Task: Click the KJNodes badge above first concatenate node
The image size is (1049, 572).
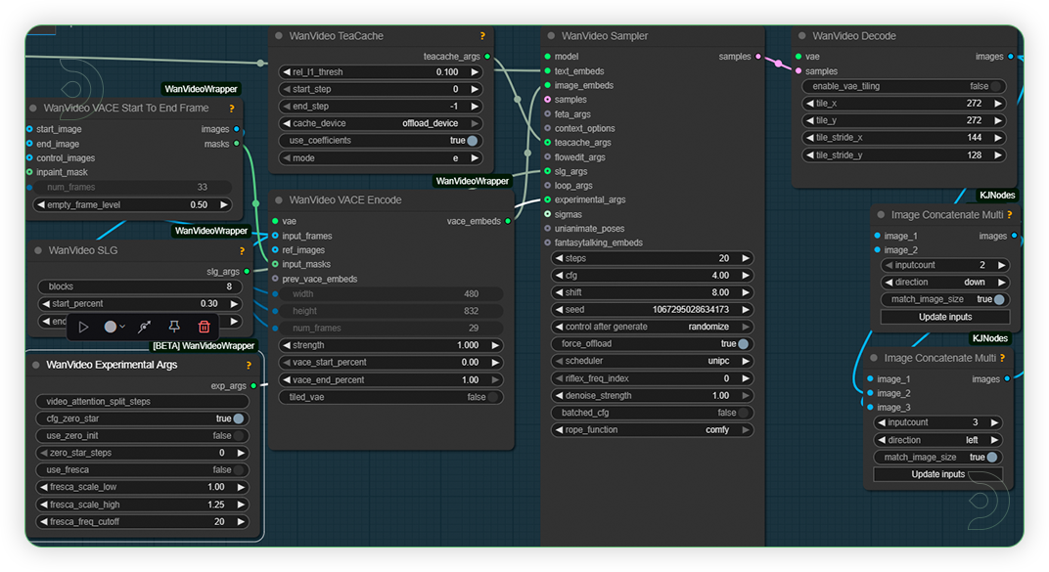Action: click(x=997, y=196)
